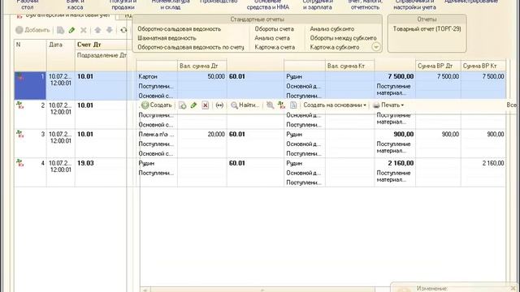Screen dimensions: 520x292
Task: Click the refresh icon in the upper toolbar
Action: [x=123, y=30]
